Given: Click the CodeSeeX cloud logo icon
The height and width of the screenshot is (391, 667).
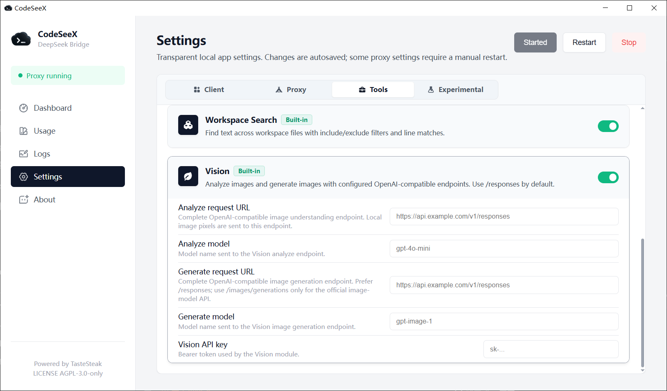Looking at the screenshot, I should 21,39.
